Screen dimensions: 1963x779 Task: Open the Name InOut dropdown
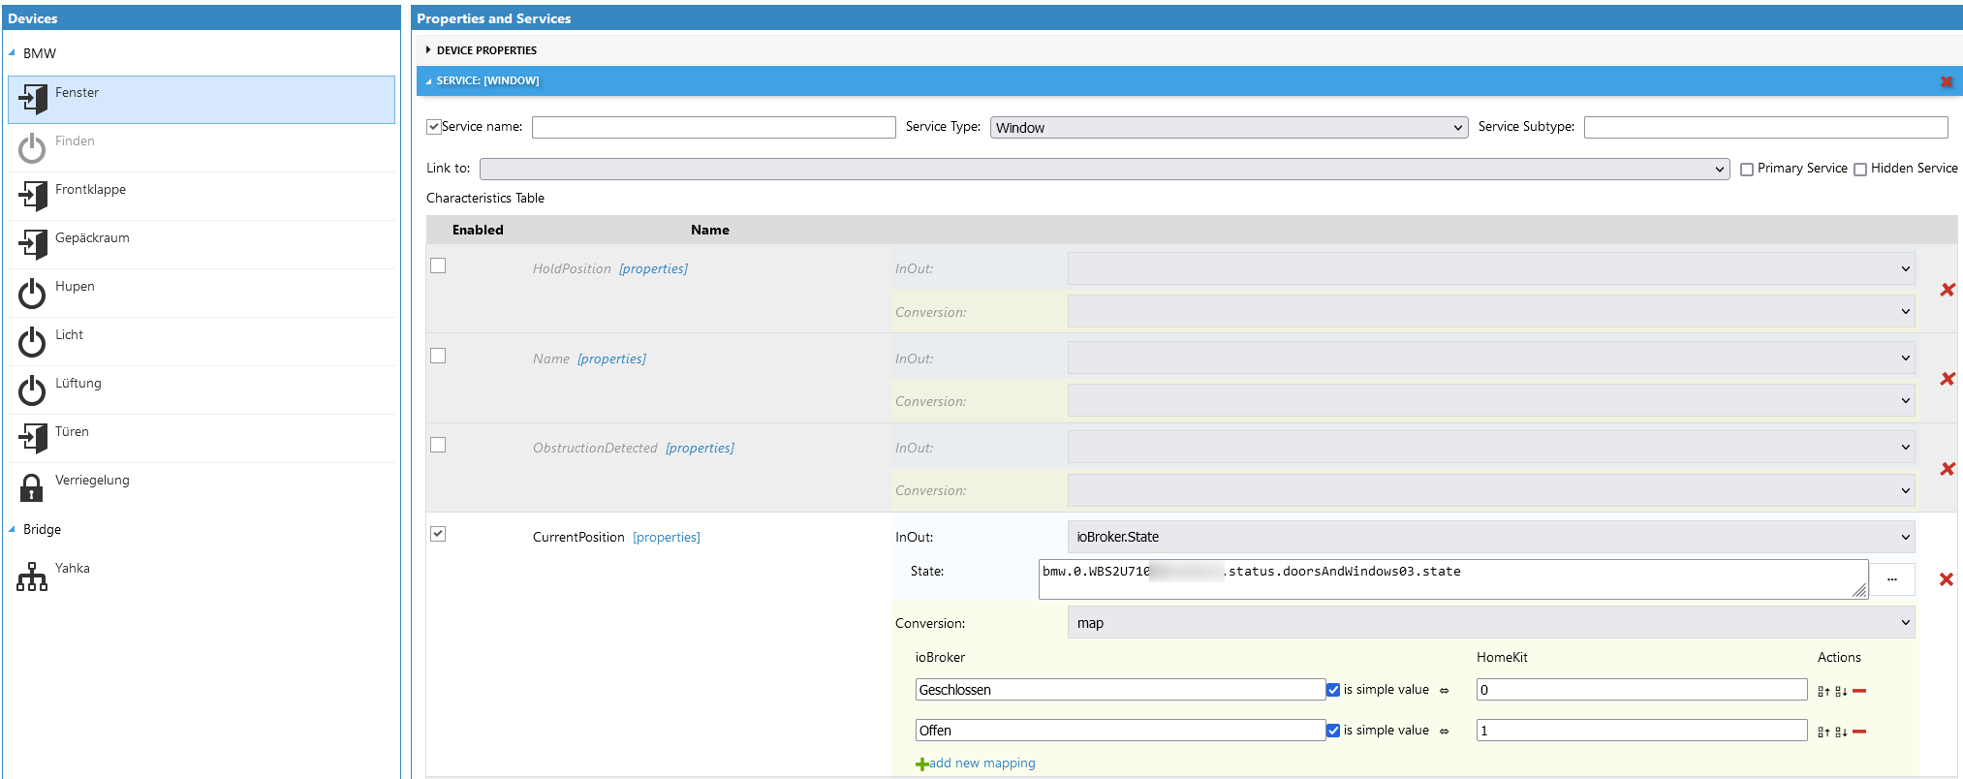(1491, 358)
